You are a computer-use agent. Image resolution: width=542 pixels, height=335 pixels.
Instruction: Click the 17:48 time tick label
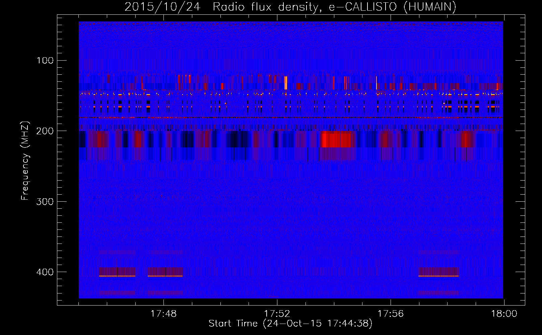tap(164, 314)
